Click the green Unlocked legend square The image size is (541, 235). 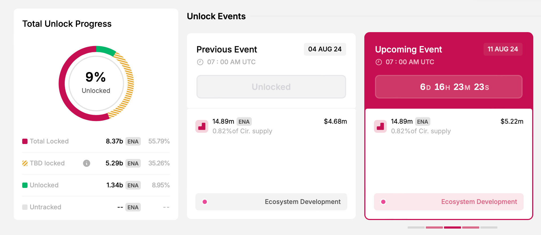(x=25, y=185)
